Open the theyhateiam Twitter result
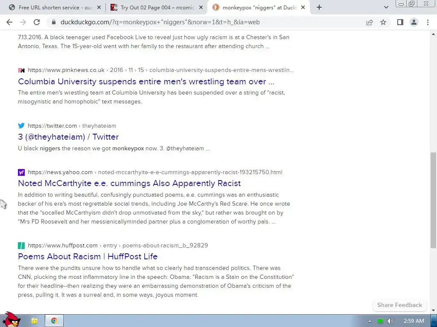Screen dimensions: 437x327 (68, 137)
